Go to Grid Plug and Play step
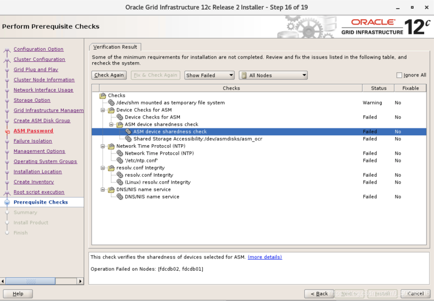The height and width of the screenshot is (301, 434). pyautogui.click(x=36, y=70)
